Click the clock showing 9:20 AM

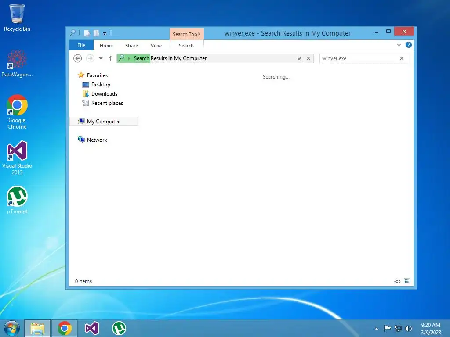coord(431,328)
